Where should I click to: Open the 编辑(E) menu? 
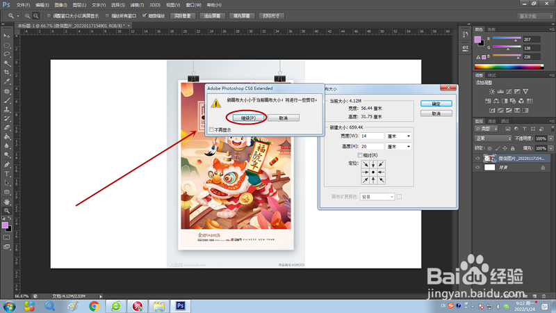42,5
